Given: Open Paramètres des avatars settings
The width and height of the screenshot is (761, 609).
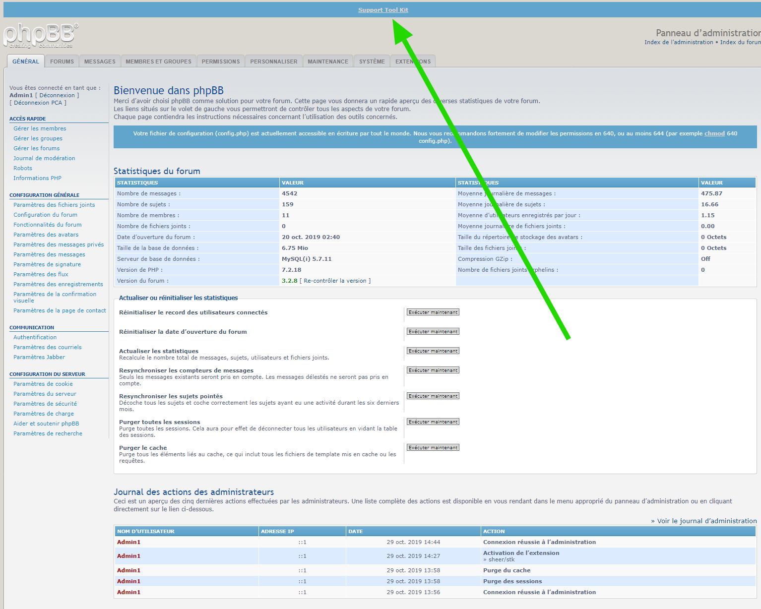Looking at the screenshot, I should [x=46, y=235].
